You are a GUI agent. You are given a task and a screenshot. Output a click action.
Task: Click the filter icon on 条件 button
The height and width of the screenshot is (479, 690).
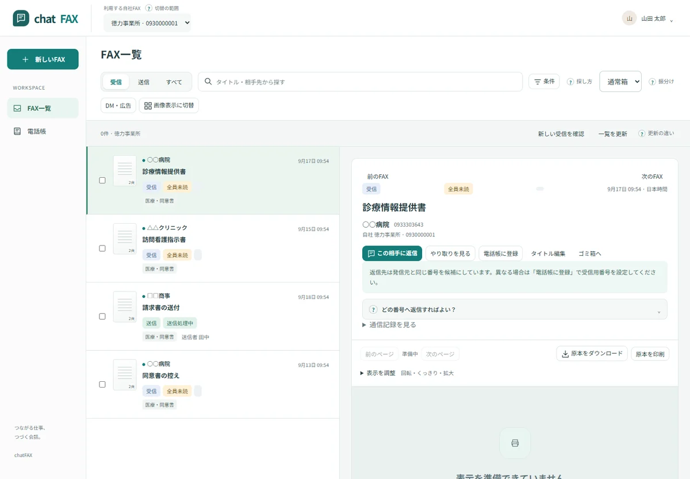tap(537, 82)
